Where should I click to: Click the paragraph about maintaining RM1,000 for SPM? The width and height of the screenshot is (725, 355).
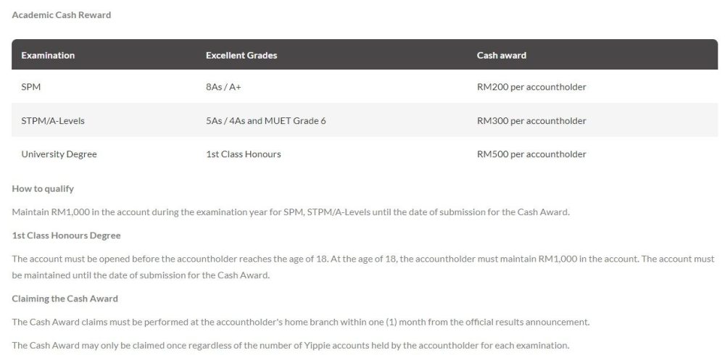[291, 212]
